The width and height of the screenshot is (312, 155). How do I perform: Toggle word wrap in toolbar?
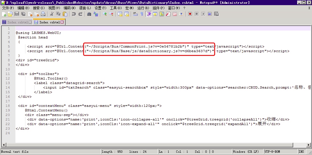point(135,14)
